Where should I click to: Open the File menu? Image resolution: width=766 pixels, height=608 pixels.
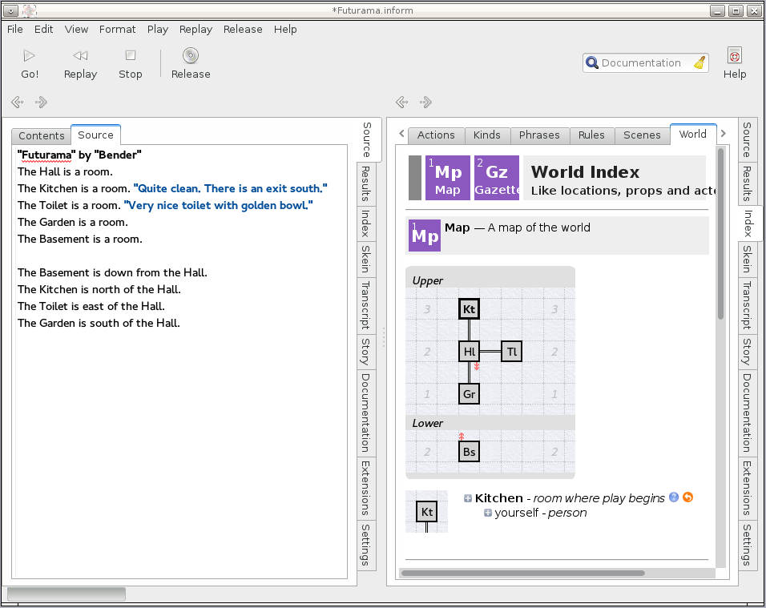(x=14, y=30)
